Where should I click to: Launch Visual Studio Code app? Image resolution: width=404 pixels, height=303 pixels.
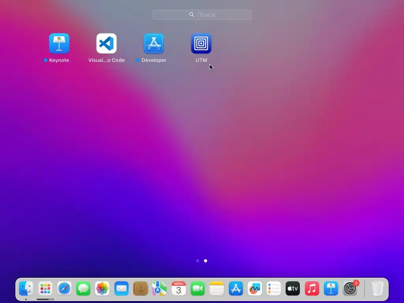pyautogui.click(x=107, y=43)
